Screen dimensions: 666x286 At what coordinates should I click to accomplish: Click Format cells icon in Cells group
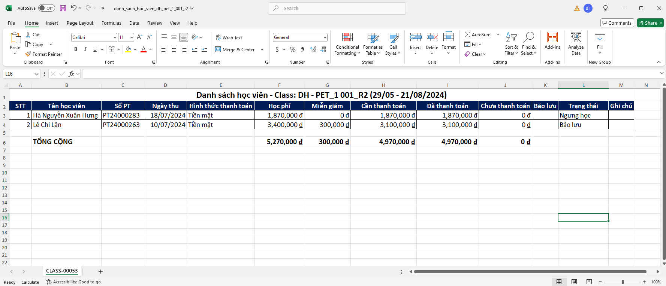449,37
